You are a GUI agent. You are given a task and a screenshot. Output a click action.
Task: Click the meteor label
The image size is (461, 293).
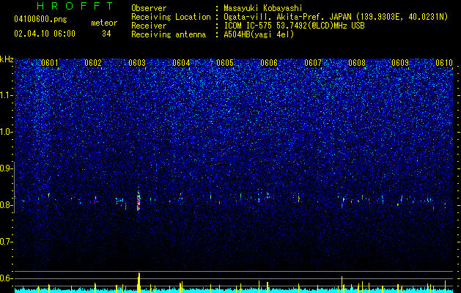click(x=104, y=23)
